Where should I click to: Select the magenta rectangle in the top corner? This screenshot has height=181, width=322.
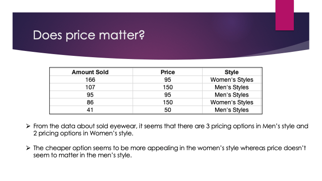click(284, 15)
